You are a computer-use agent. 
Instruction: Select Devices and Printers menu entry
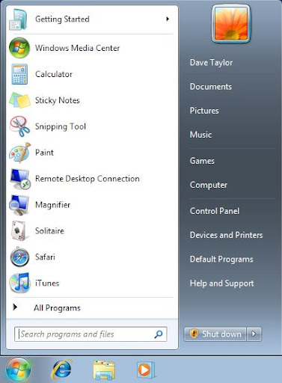(x=226, y=235)
